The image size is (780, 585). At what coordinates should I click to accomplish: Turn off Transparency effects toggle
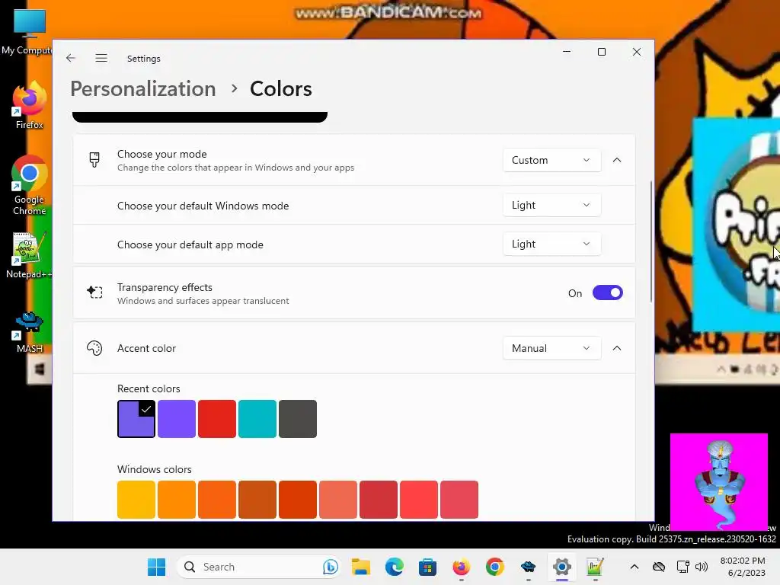607,292
